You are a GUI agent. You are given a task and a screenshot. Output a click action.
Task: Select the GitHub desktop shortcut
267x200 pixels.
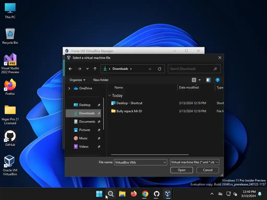click(x=10, y=138)
